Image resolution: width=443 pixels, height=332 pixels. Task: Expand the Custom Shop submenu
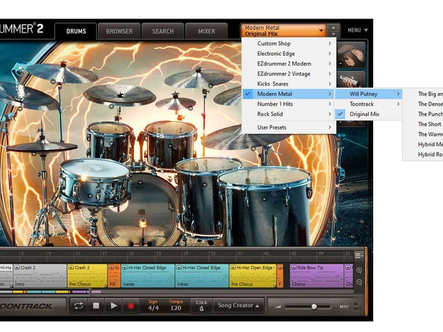click(x=289, y=44)
